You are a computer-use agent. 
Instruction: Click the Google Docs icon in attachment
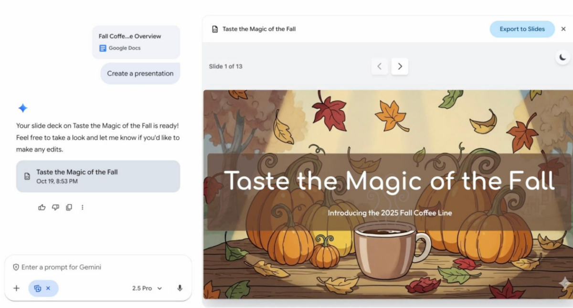click(103, 48)
